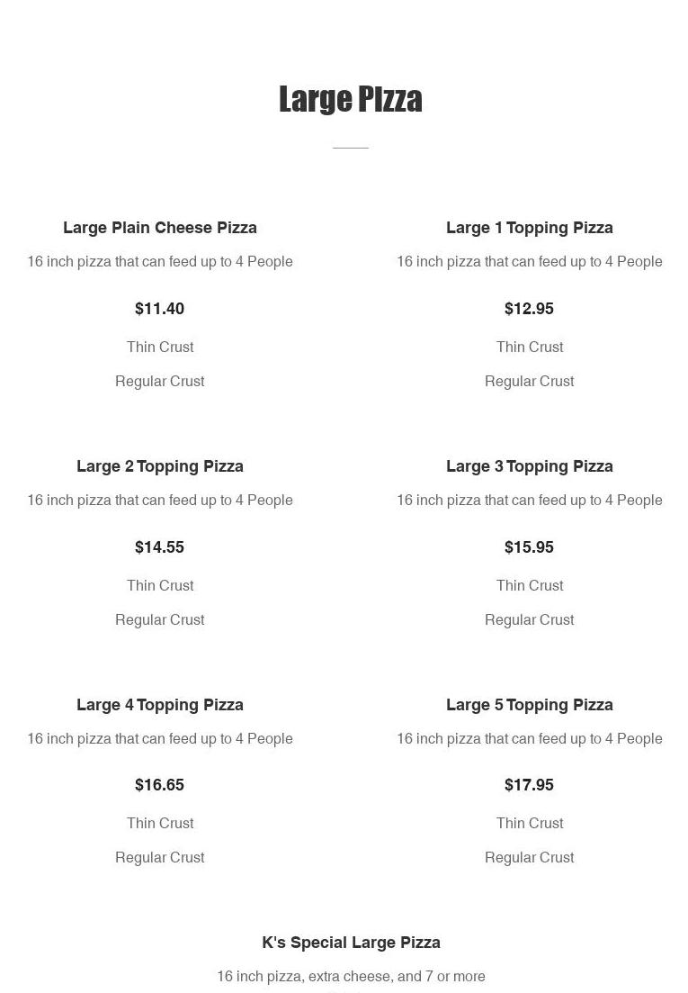
Task: Click the $11.40 price
Action: tap(160, 309)
